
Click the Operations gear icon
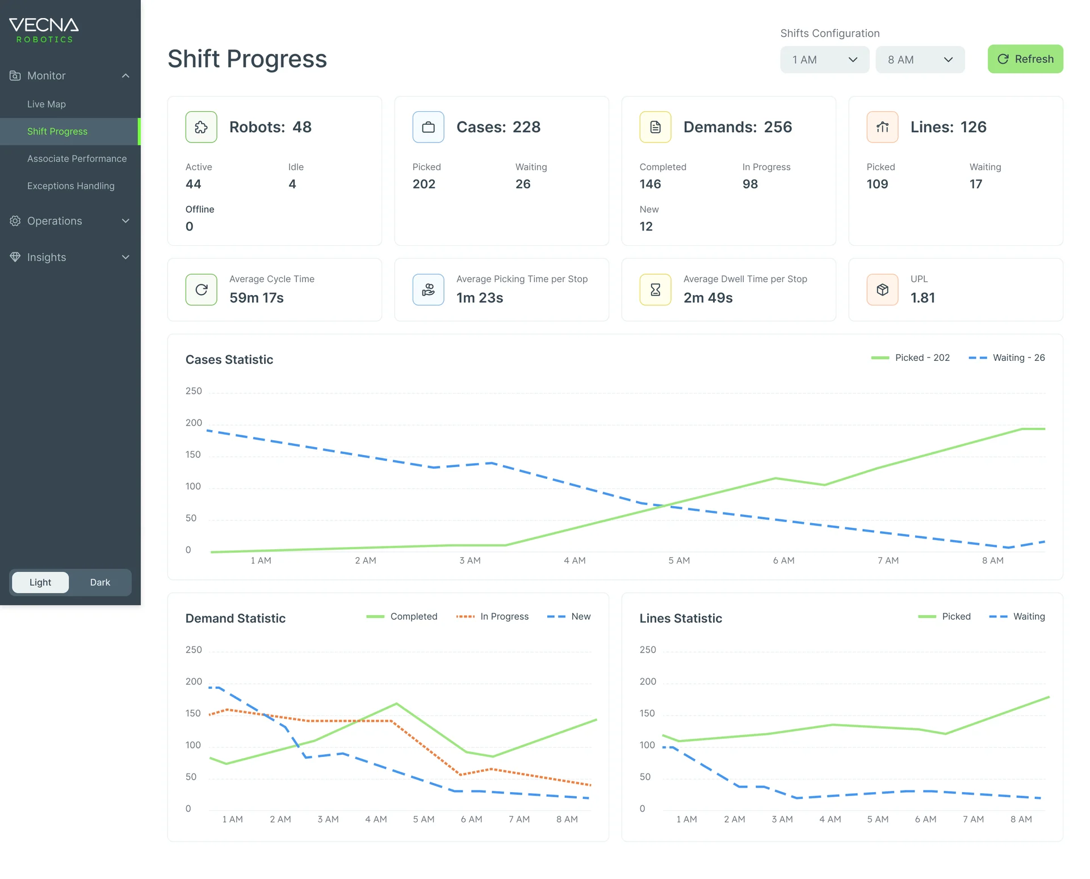coord(15,221)
